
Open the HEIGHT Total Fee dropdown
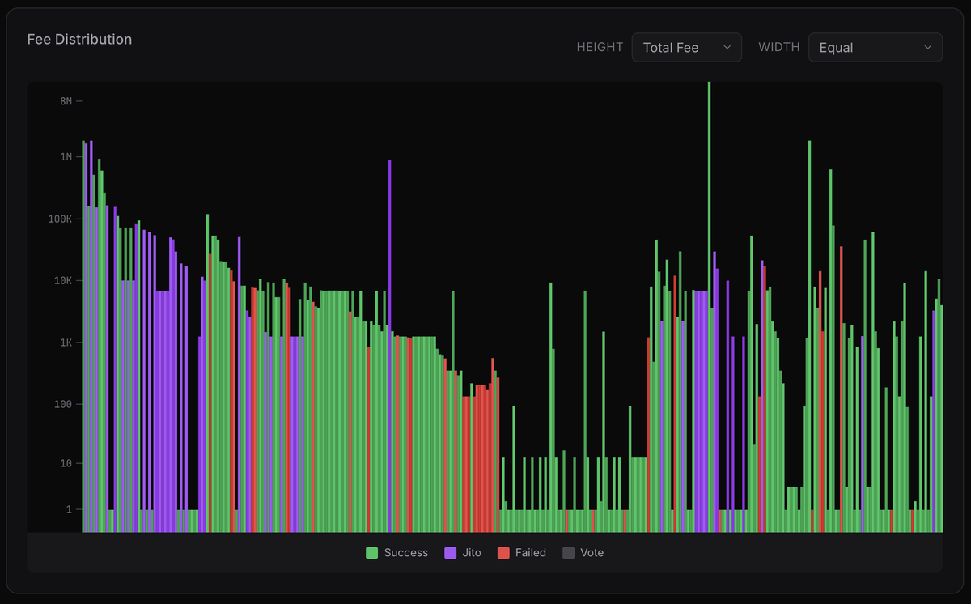(x=686, y=47)
